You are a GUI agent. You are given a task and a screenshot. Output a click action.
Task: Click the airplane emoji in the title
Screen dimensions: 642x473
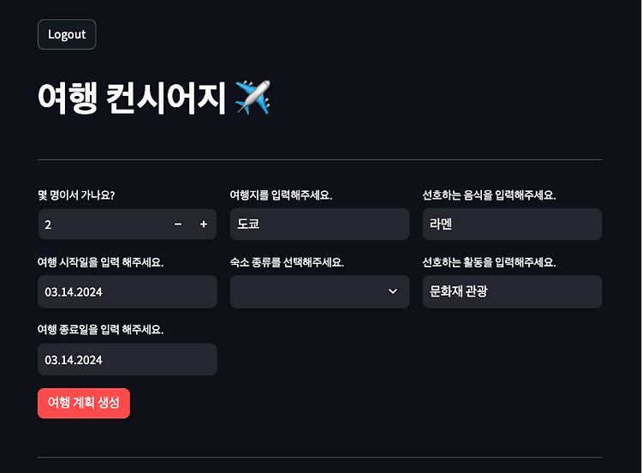click(x=253, y=99)
